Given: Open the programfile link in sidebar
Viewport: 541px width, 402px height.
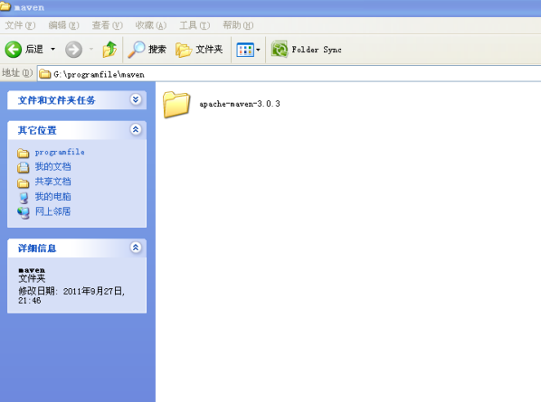Looking at the screenshot, I should pos(60,152).
